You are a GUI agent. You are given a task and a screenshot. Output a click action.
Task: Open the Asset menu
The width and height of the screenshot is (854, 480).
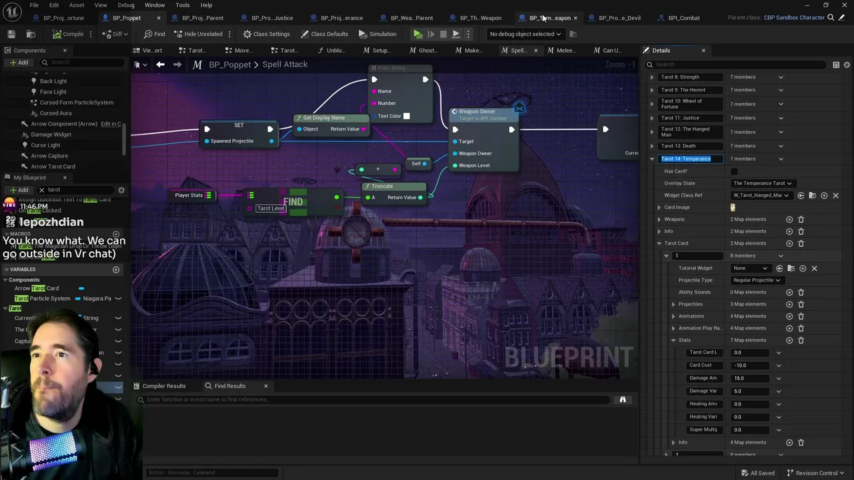(77, 5)
